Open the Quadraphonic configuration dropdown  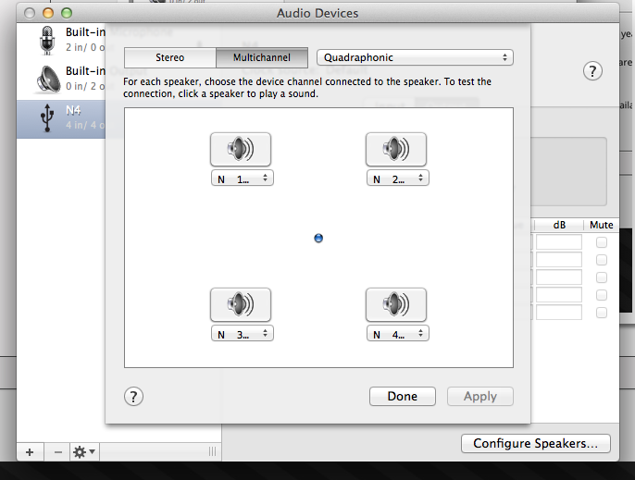415,57
